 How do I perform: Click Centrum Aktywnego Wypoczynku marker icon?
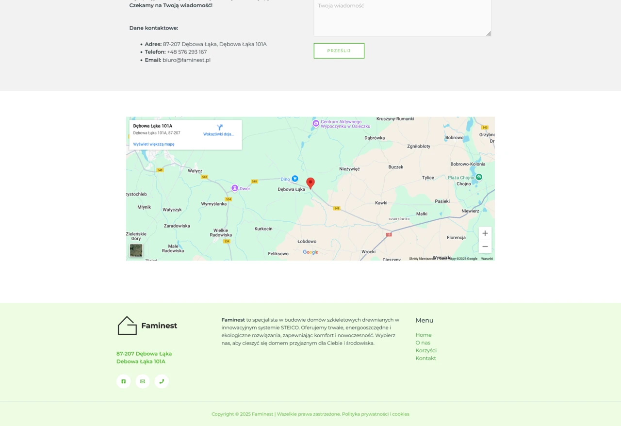[316, 123]
